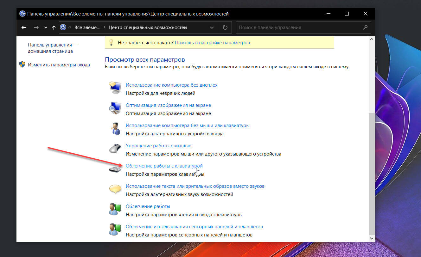Click the monitor icon for using computer without display
This screenshot has width=421, height=257.
(x=115, y=88)
